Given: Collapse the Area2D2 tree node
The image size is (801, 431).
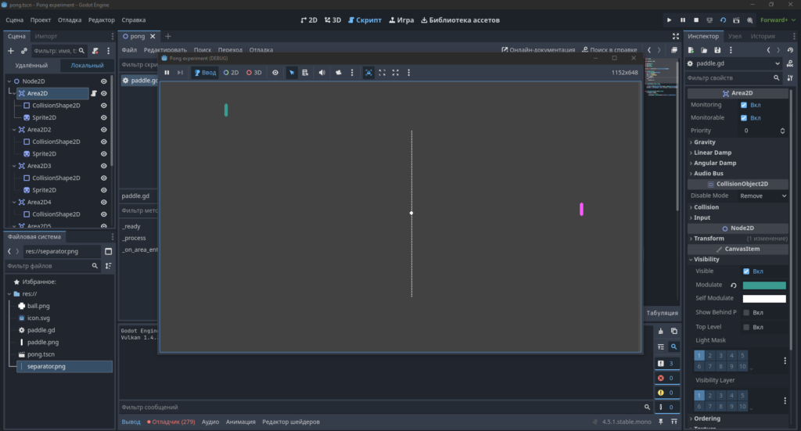Looking at the screenshot, I should 14,130.
